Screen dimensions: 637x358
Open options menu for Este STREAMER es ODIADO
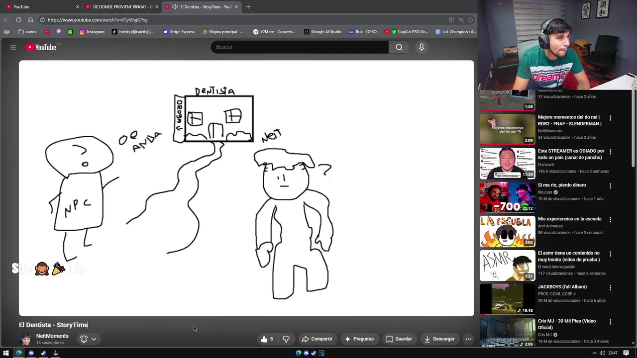click(610, 152)
